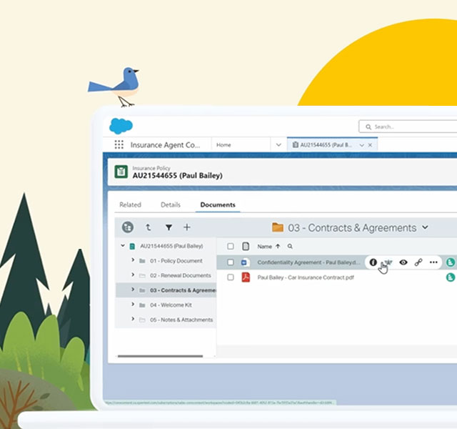The height and width of the screenshot is (429, 457).
Task: Show info for the Confidentiality Agreement file
Action: click(373, 262)
